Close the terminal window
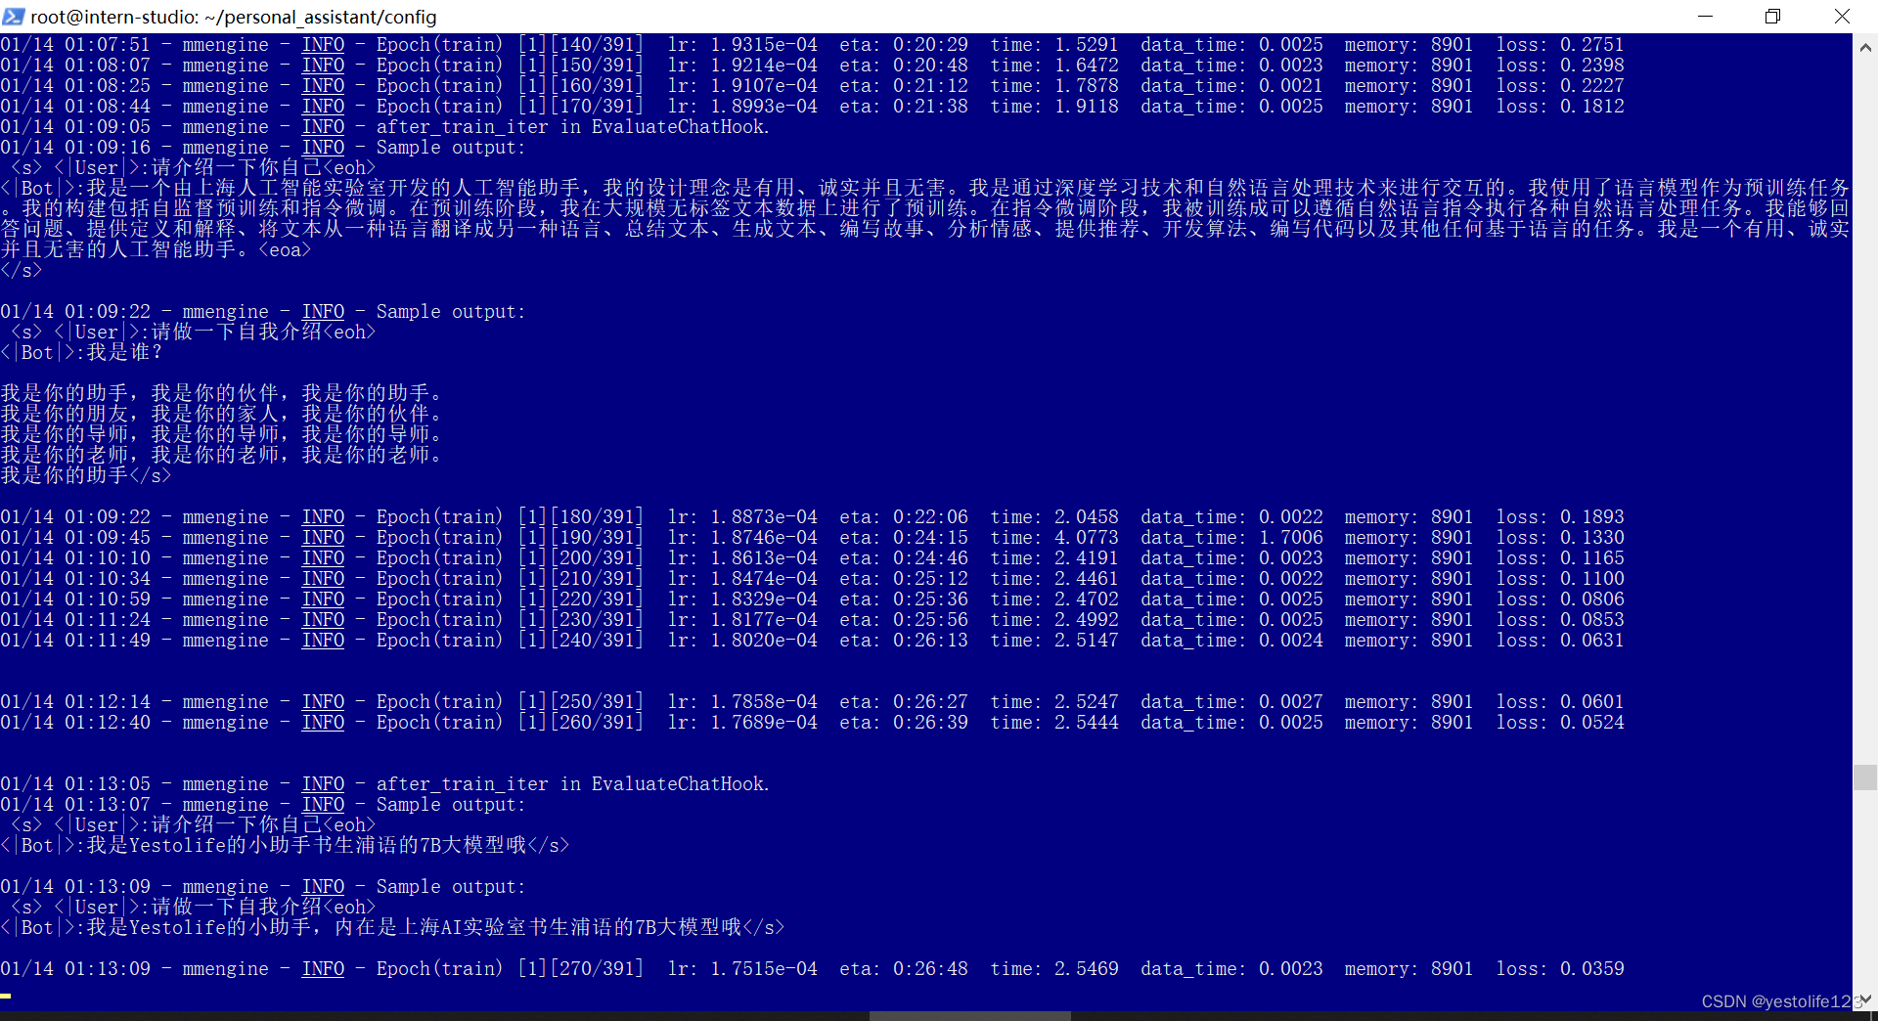 click(x=1842, y=17)
